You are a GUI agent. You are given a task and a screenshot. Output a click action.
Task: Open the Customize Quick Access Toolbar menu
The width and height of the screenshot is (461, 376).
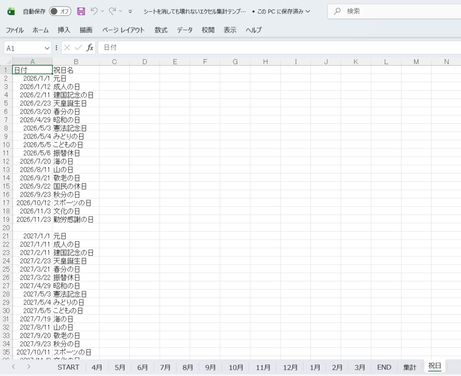coord(130,11)
